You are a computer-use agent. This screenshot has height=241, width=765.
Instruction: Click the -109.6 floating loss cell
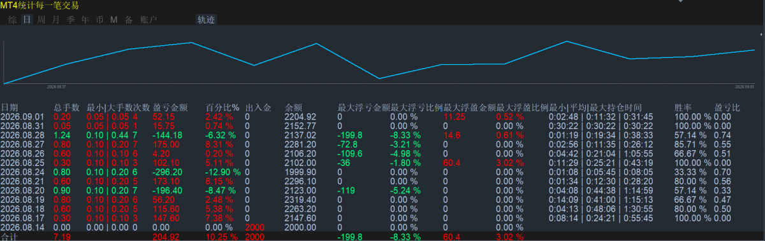coord(350,153)
